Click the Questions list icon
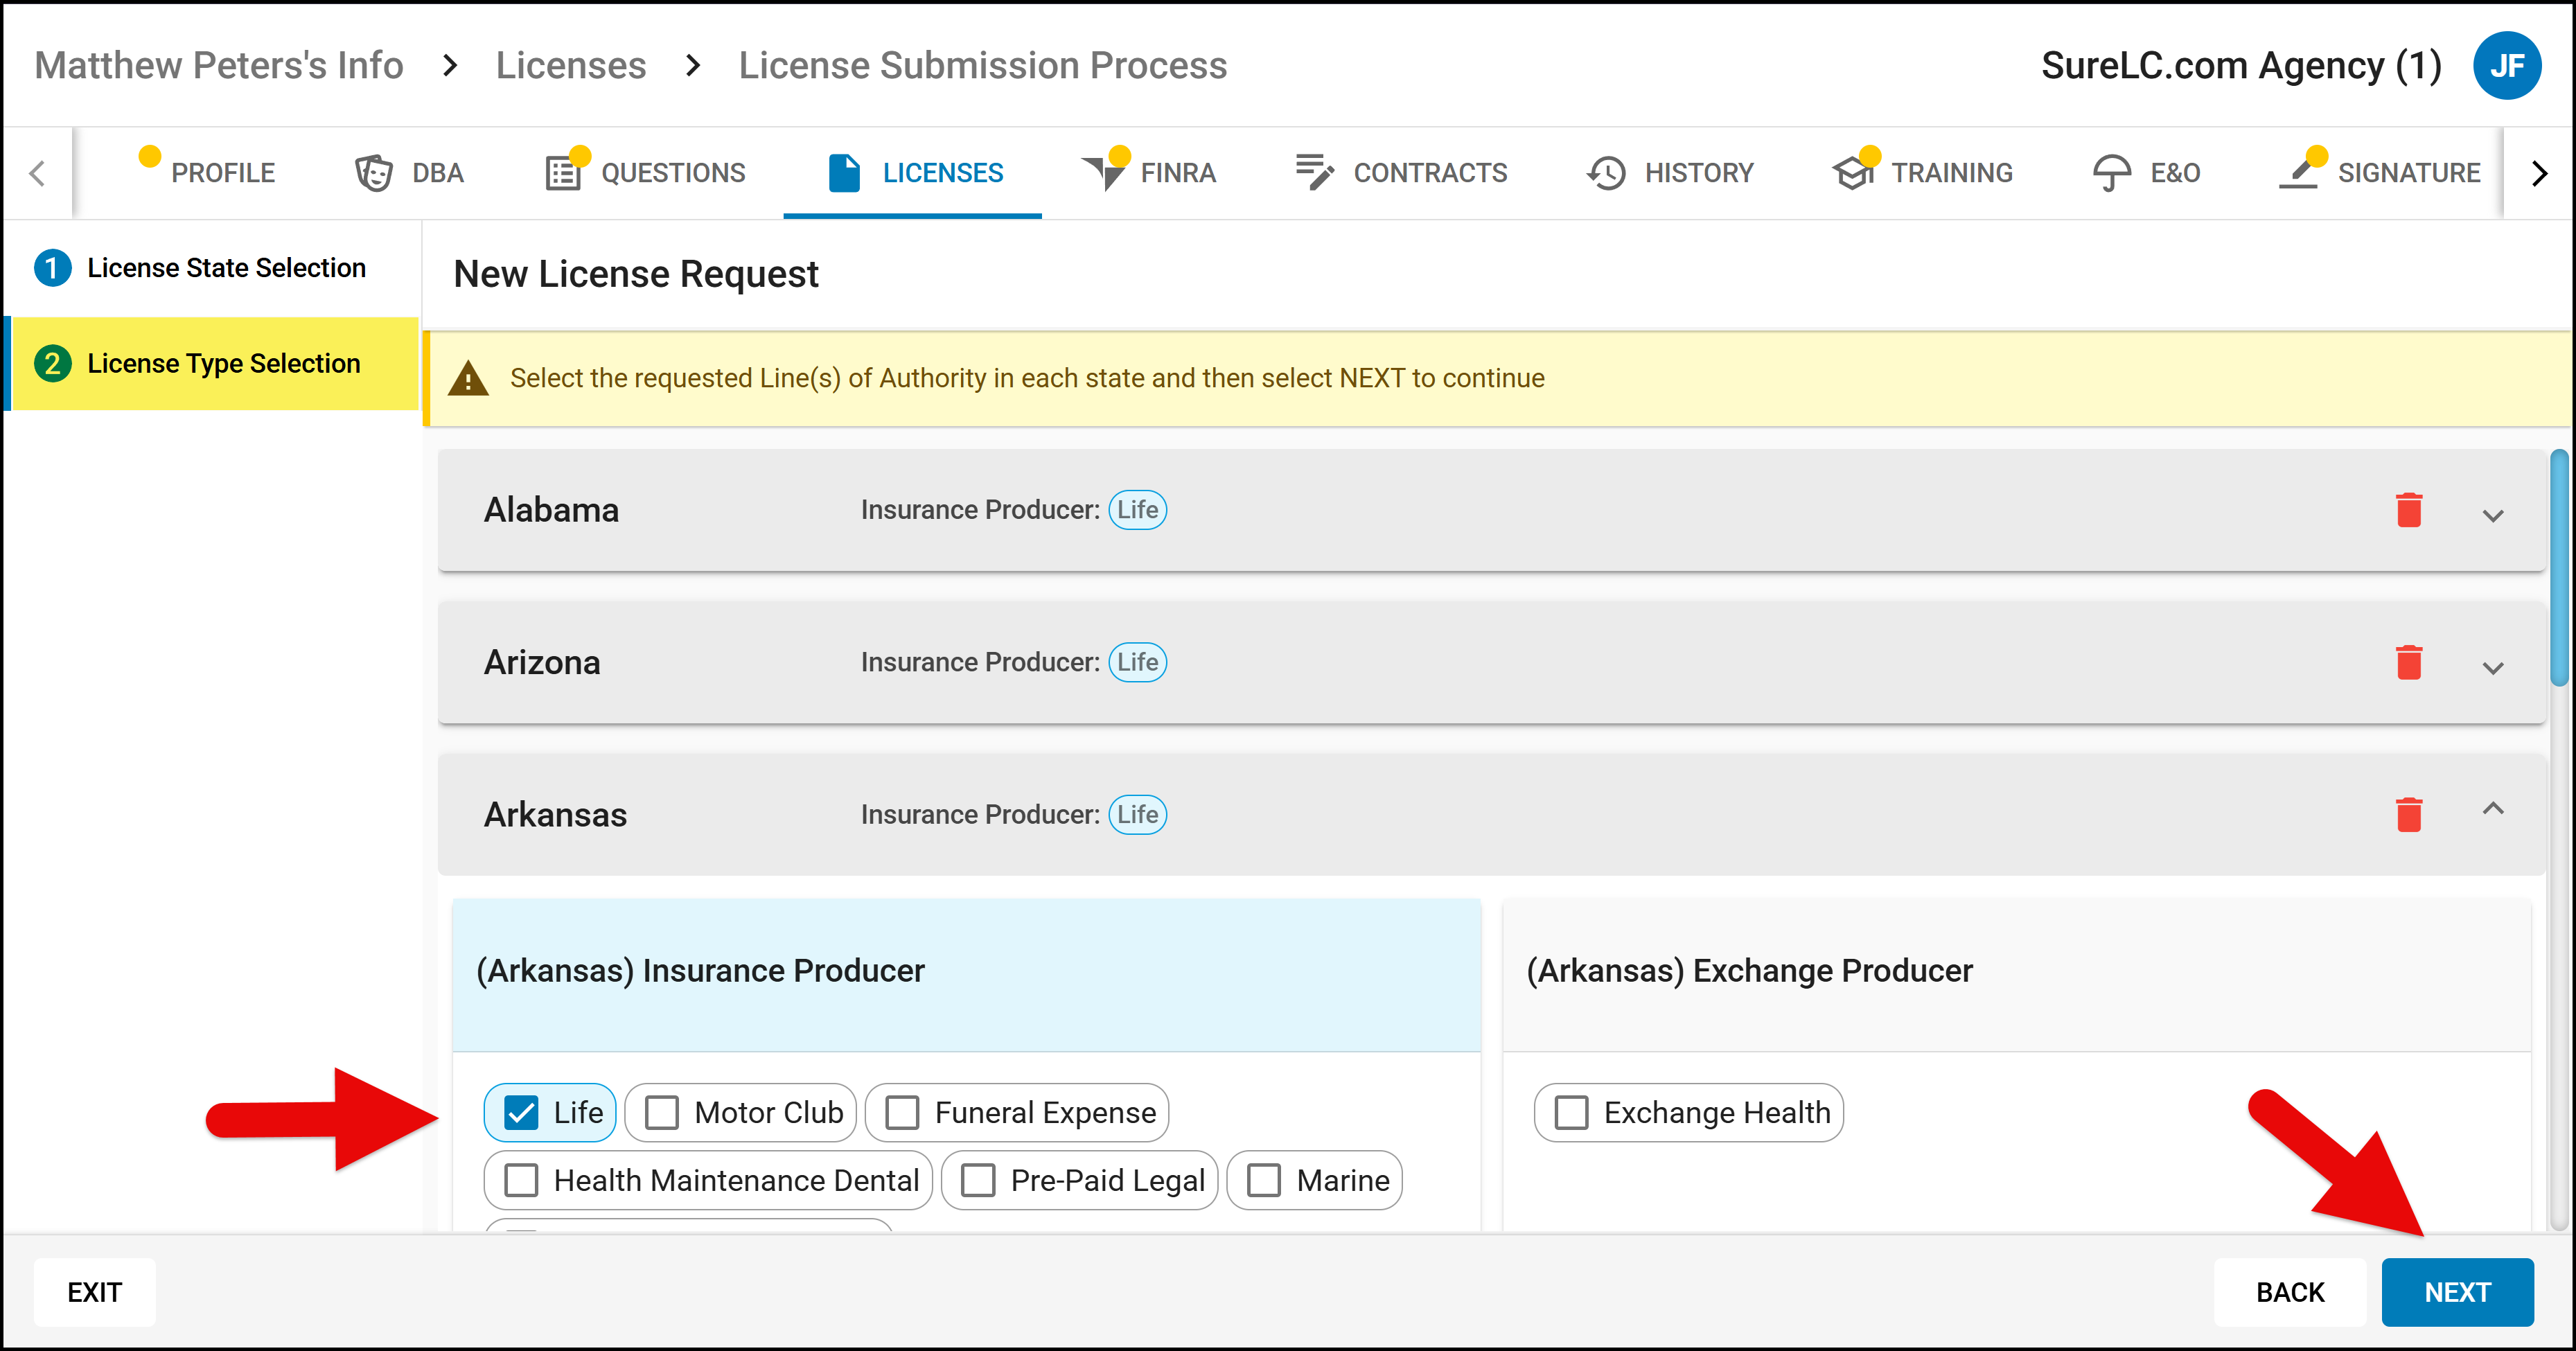 [x=563, y=173]
